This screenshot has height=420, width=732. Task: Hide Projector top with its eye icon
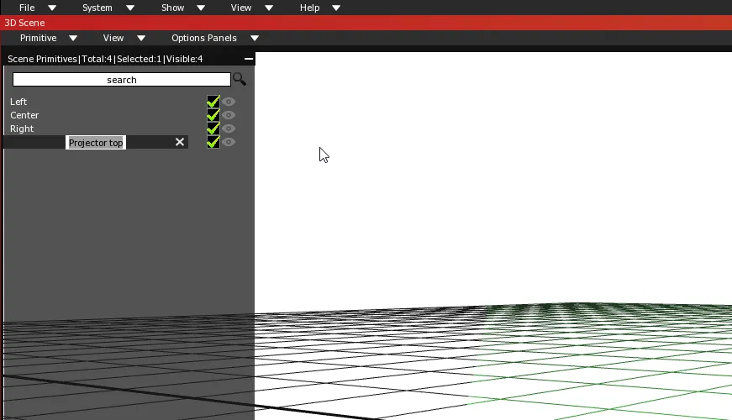pos(229,142)
